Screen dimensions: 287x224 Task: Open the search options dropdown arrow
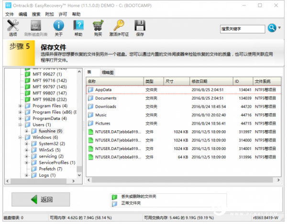point(279,28)
